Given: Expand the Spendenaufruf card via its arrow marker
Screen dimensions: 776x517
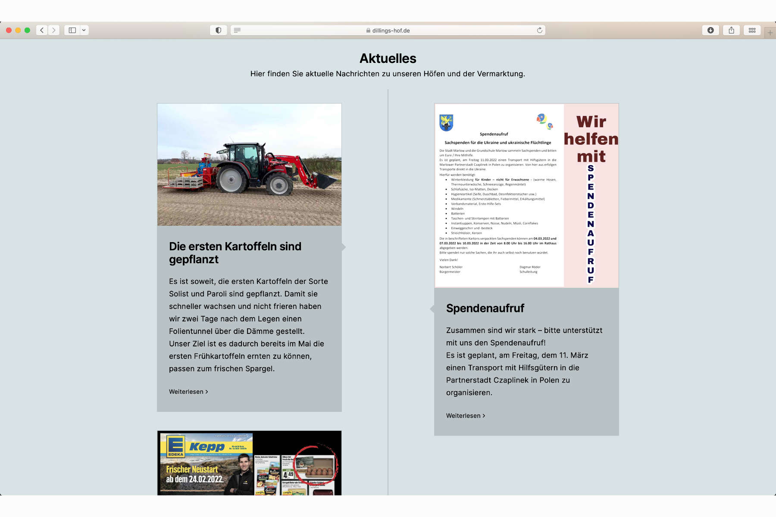Looking at the screenshot, I should tap(433, 308).
